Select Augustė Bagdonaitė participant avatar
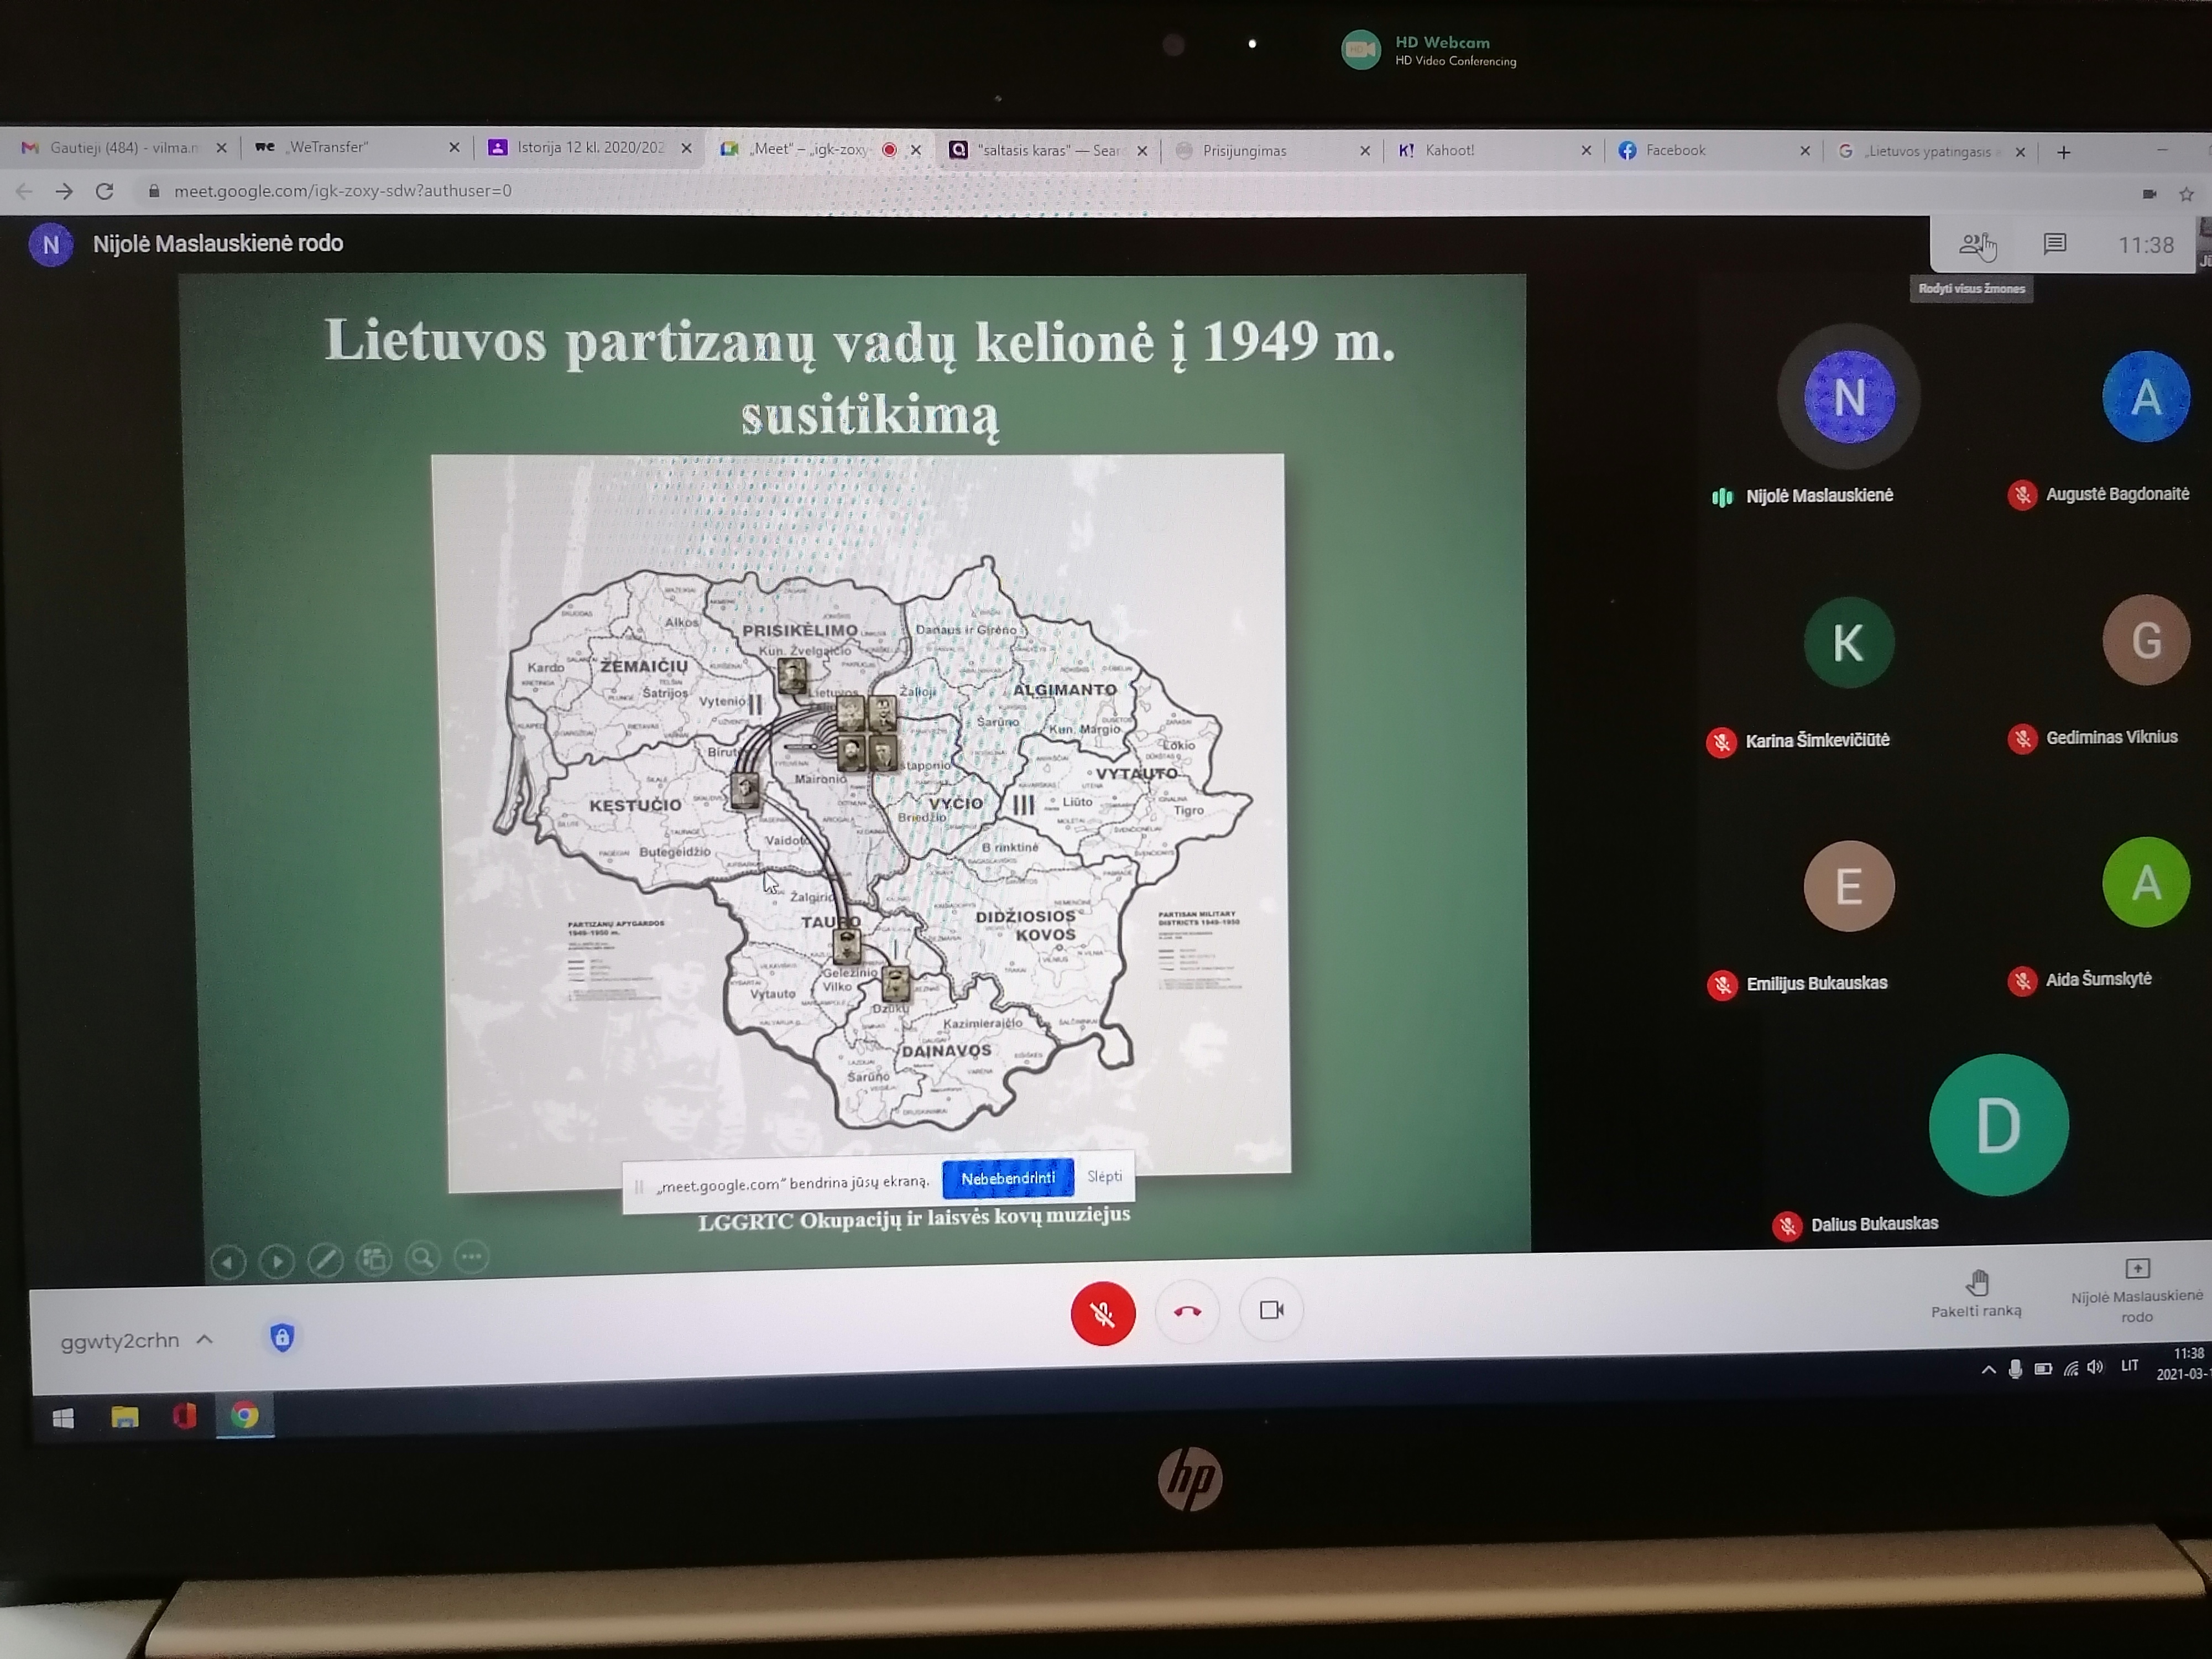 pyautogui.click(x=2146, y=396)
